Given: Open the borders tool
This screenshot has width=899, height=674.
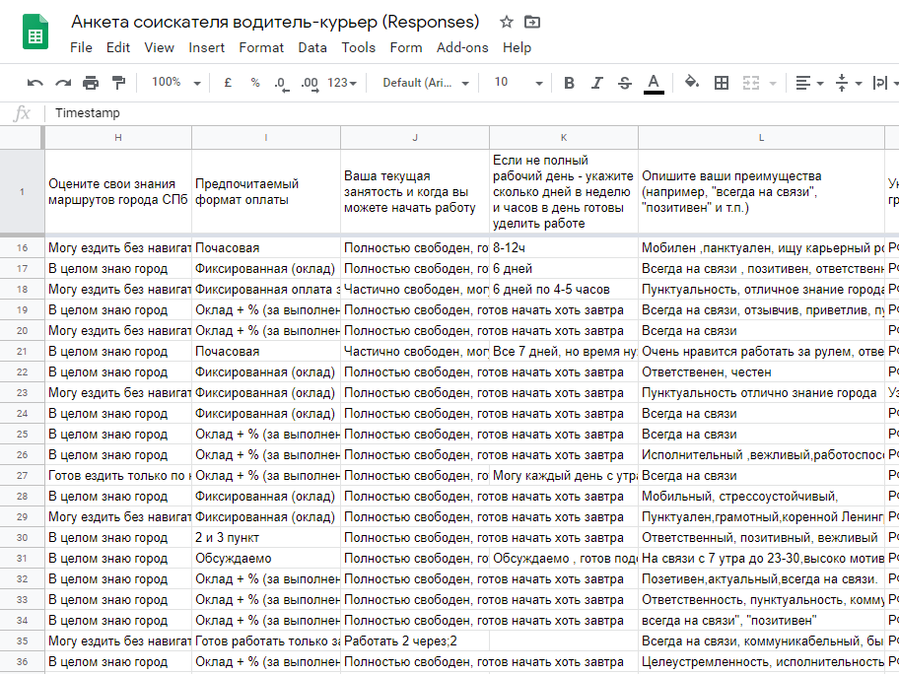Looking at the screenshot, I should [x=722, y=83].
